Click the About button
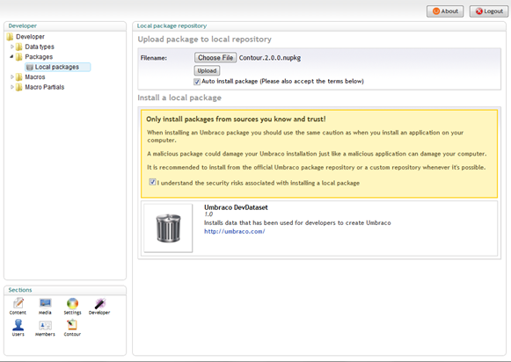This screenshot has height=362, width=511. pyautogui.click(x=445, y=11)
